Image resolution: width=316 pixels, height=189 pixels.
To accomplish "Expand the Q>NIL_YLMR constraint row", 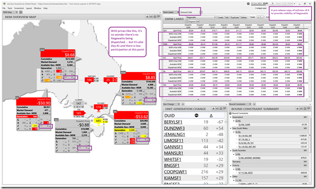I will tap(237, 125).
